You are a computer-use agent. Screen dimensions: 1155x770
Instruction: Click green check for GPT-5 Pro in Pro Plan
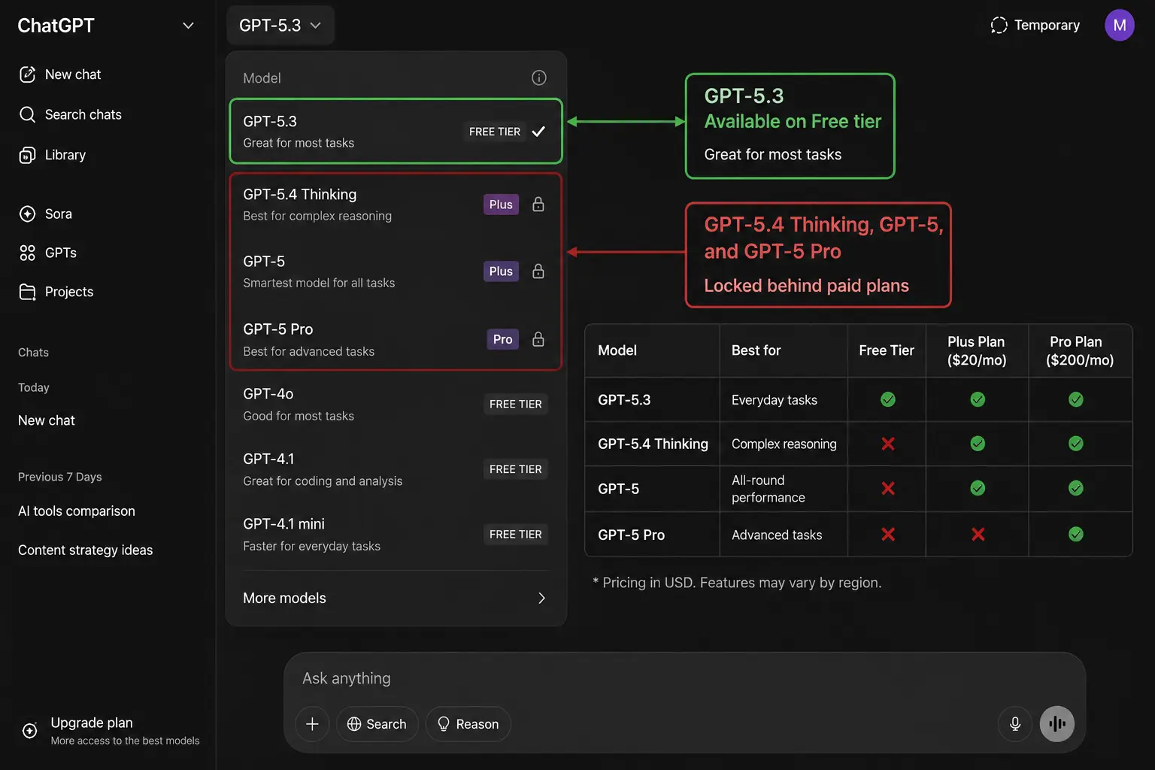(1076, 534)
